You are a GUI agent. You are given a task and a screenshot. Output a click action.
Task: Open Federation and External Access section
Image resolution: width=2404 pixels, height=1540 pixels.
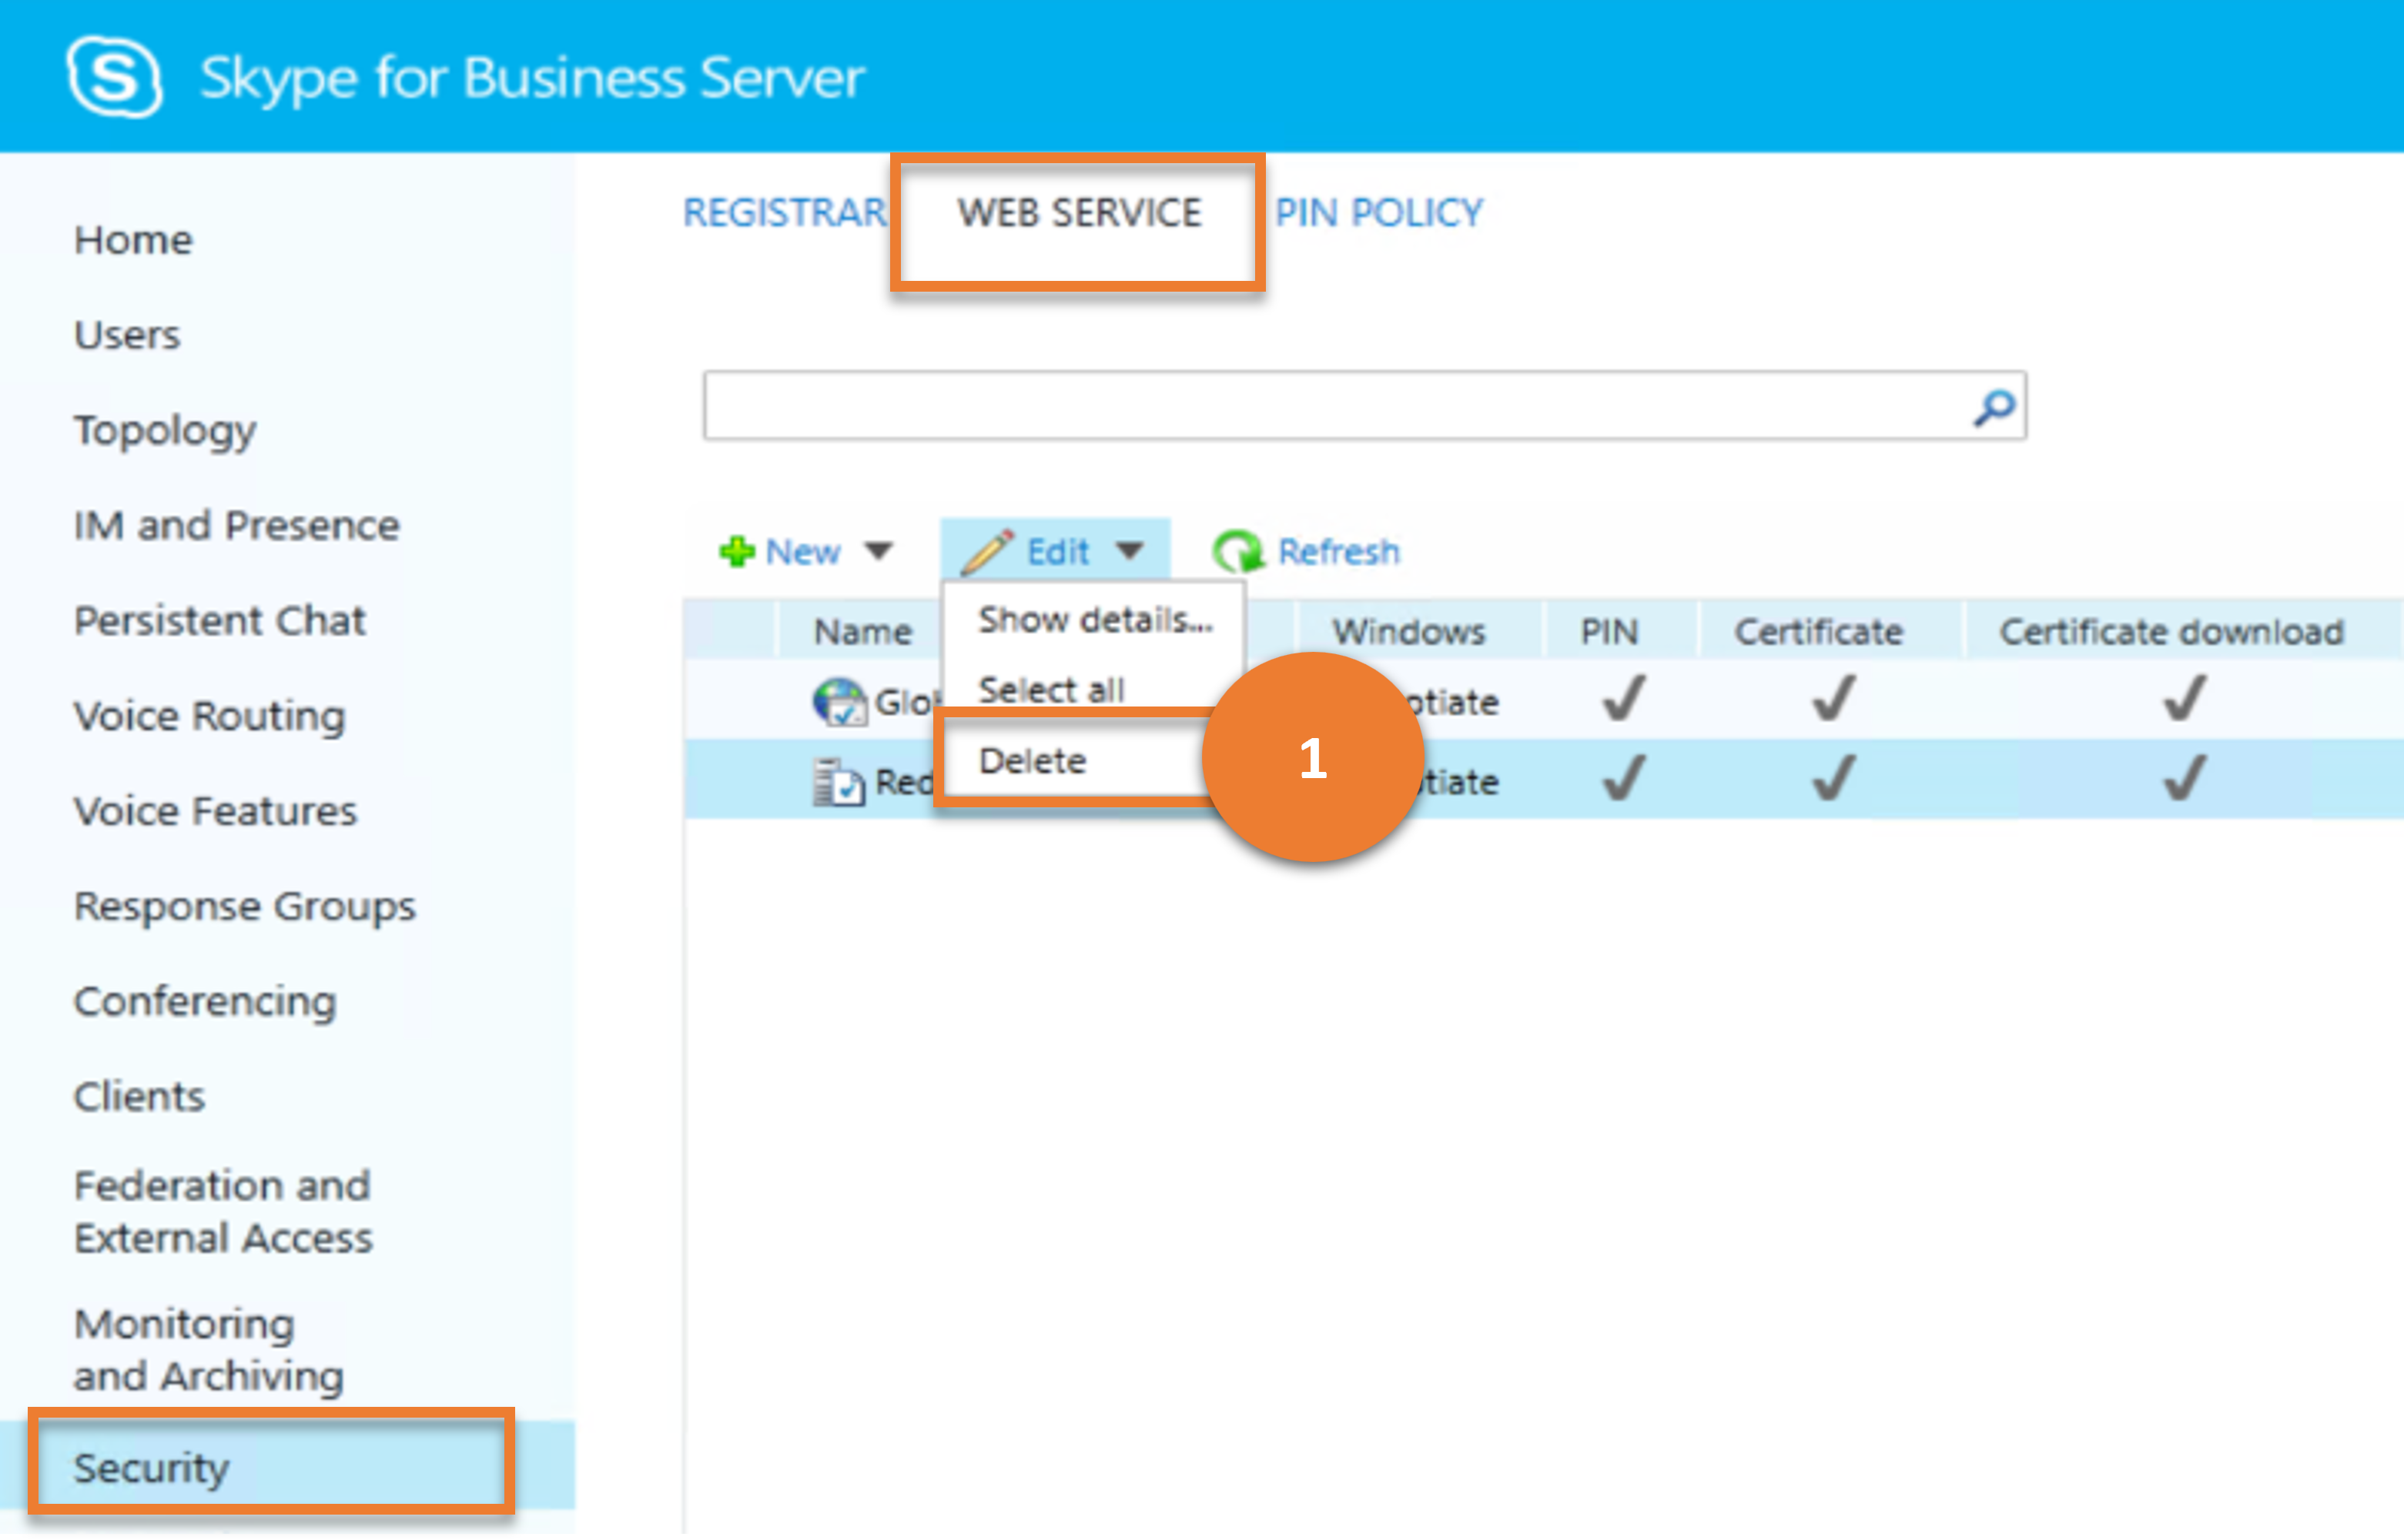point(223,1213)
